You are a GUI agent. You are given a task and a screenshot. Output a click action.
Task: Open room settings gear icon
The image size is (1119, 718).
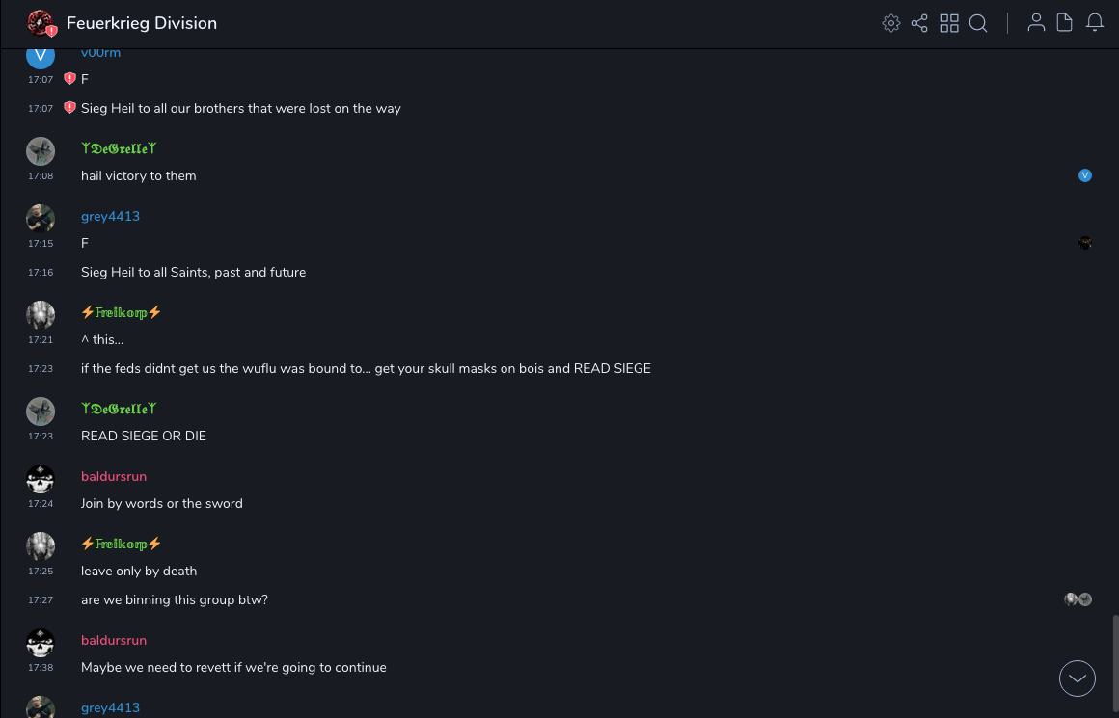891,23
